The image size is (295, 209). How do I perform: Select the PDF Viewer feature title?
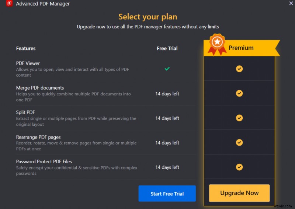click(28, 63)
